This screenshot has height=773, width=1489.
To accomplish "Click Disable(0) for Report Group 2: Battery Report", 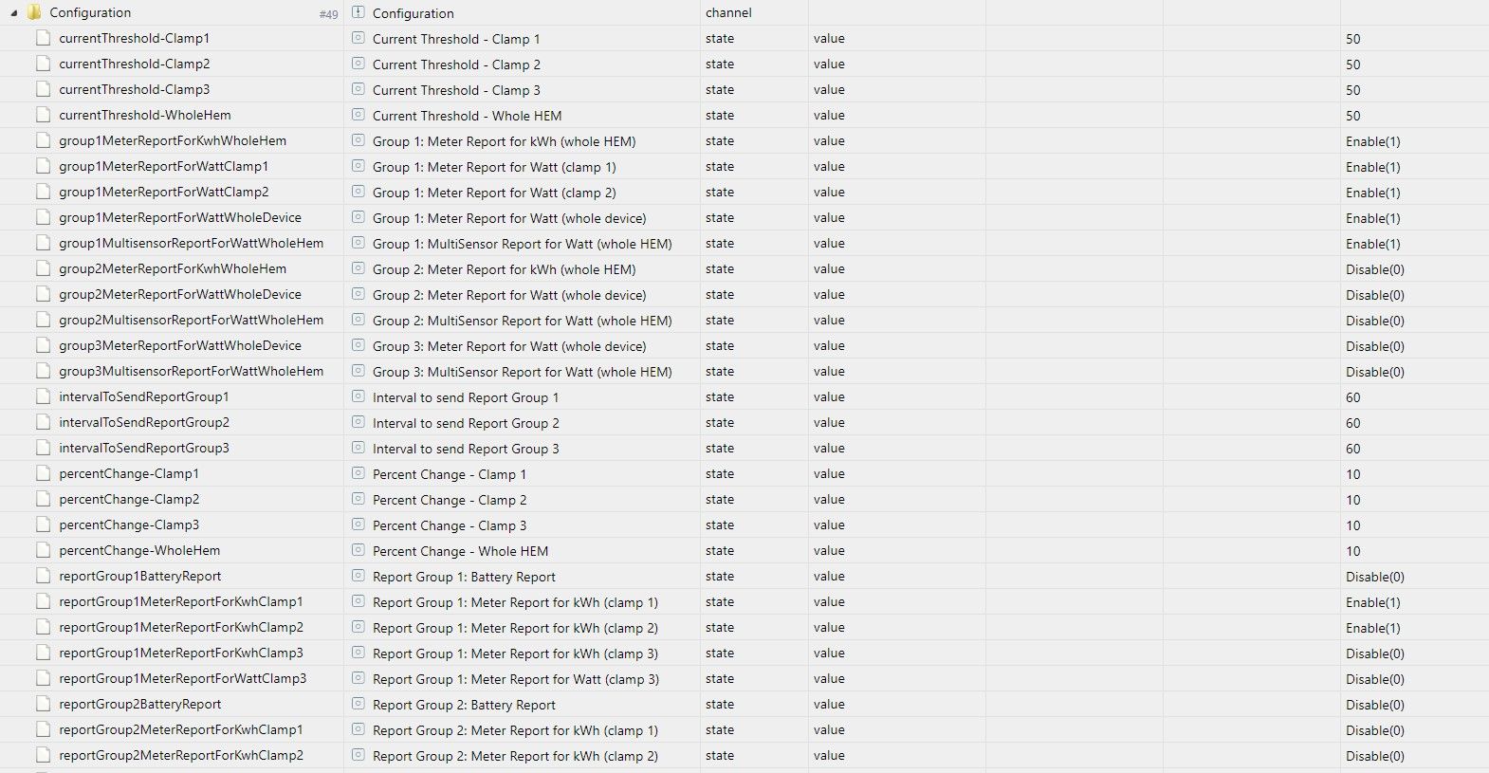I will pyautogui.click(x=1375, y=705).
